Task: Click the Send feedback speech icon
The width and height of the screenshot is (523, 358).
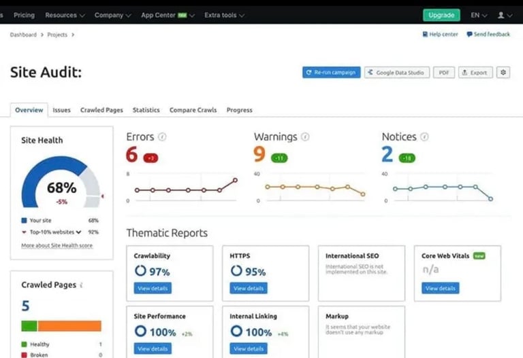Action: click(469, 34)
